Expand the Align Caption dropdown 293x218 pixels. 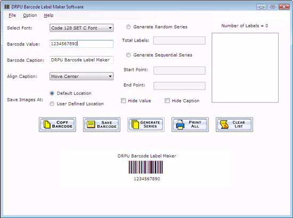(82, 76)
